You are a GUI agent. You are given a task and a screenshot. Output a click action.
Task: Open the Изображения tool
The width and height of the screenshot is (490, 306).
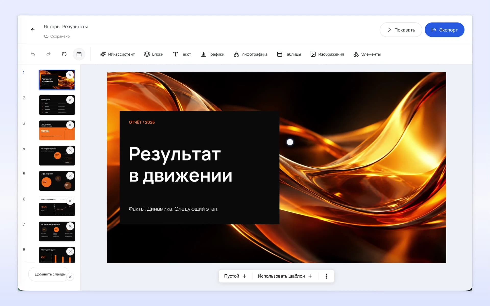pyautogui.click(x=327, y=54)
